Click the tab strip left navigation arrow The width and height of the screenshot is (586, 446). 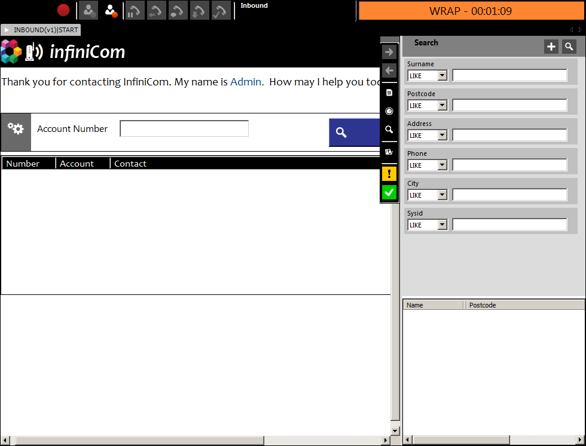coord(572,29)
